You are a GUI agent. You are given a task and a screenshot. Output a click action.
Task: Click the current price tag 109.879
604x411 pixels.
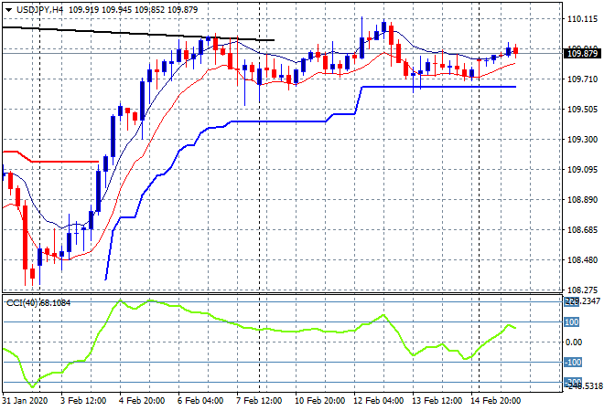click(582, 54)
